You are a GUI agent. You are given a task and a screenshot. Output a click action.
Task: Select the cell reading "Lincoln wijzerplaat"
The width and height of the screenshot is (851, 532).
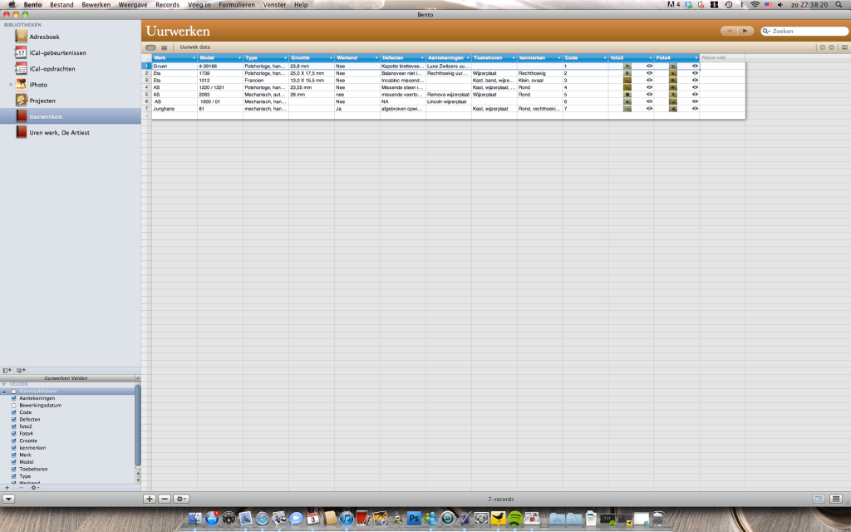click(x=448, y=101)
